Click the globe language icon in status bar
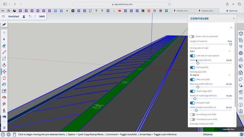 coord(8,134)
